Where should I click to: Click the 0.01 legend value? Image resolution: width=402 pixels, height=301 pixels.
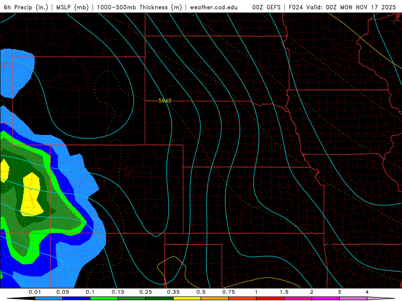(x=35, y=292)
